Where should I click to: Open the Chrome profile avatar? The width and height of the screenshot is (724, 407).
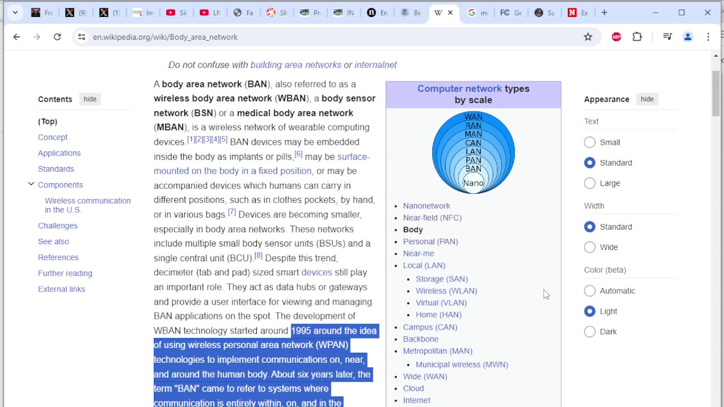coord(688,37)
